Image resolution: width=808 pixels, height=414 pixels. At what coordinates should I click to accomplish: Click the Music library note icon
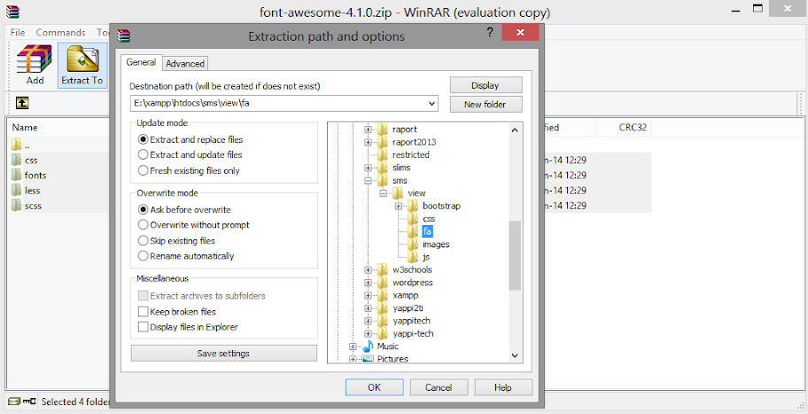pos(368,346)
